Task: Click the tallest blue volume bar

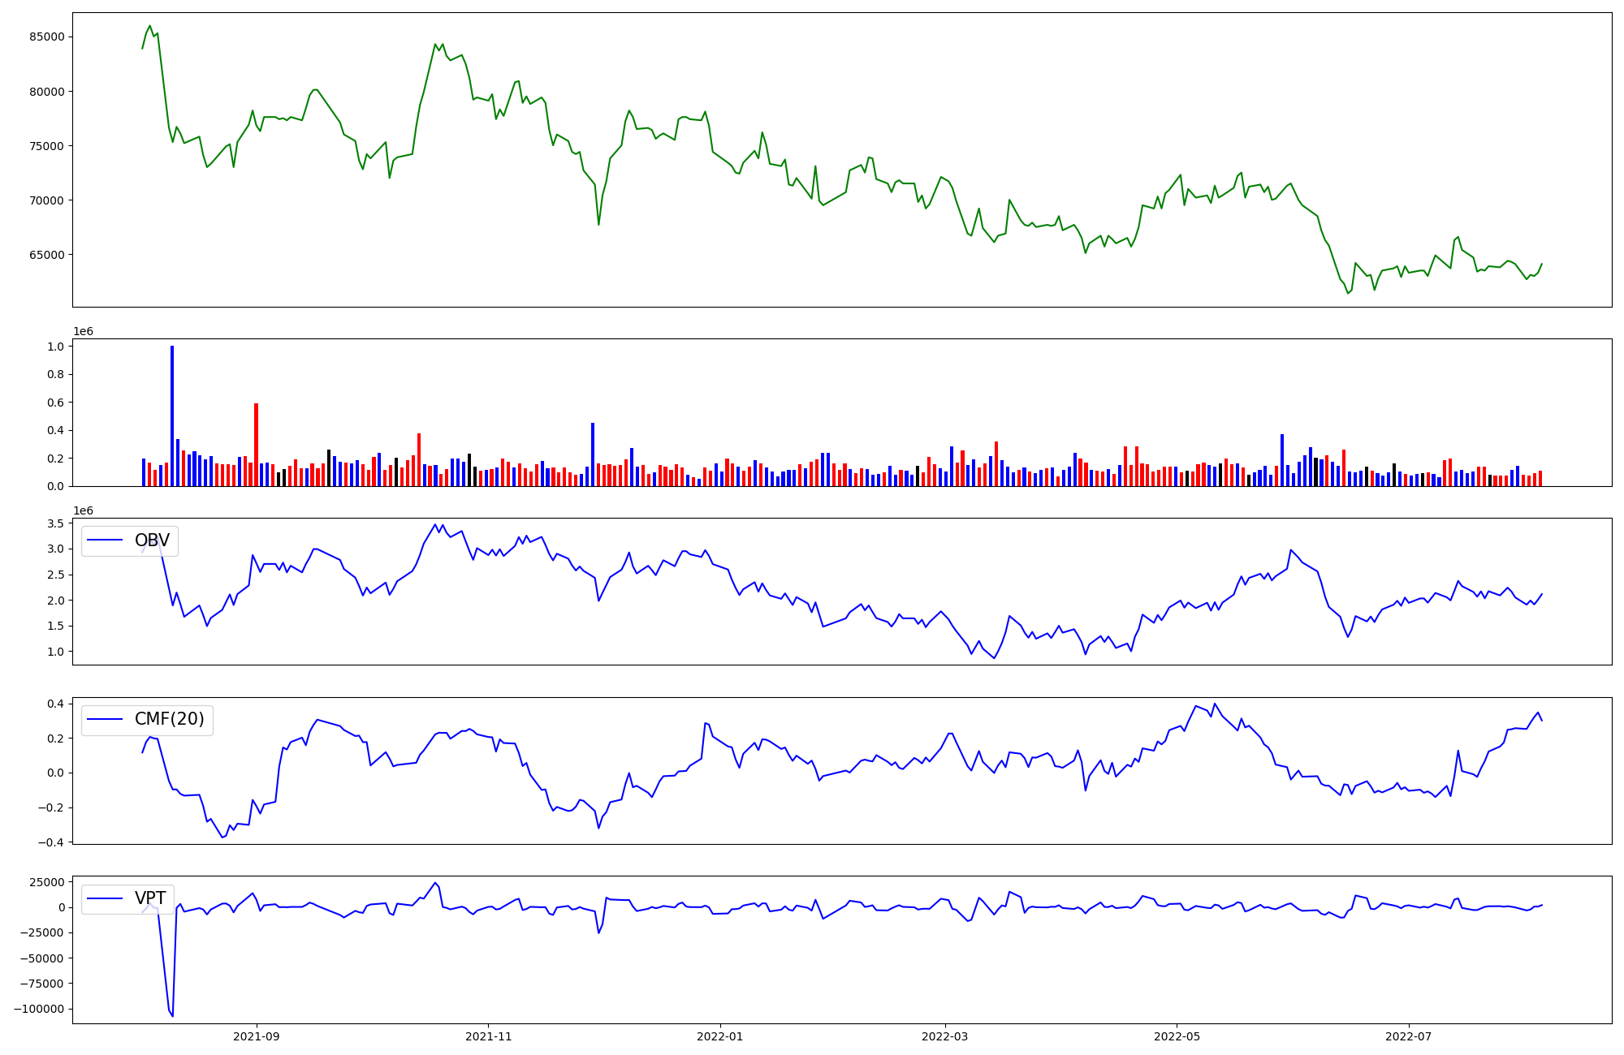Action: click(172, 416)
